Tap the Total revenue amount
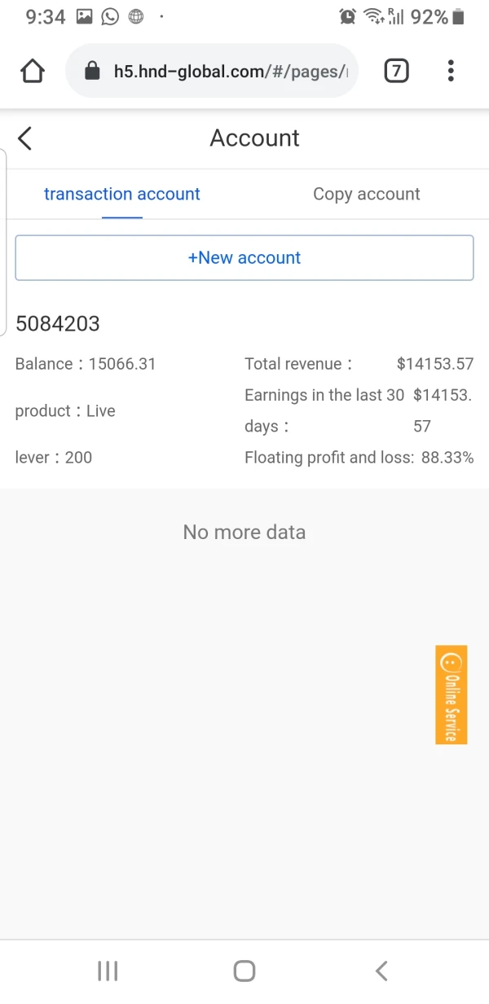The width and height of the screenshot is (489, 1004). coord(435,364)
